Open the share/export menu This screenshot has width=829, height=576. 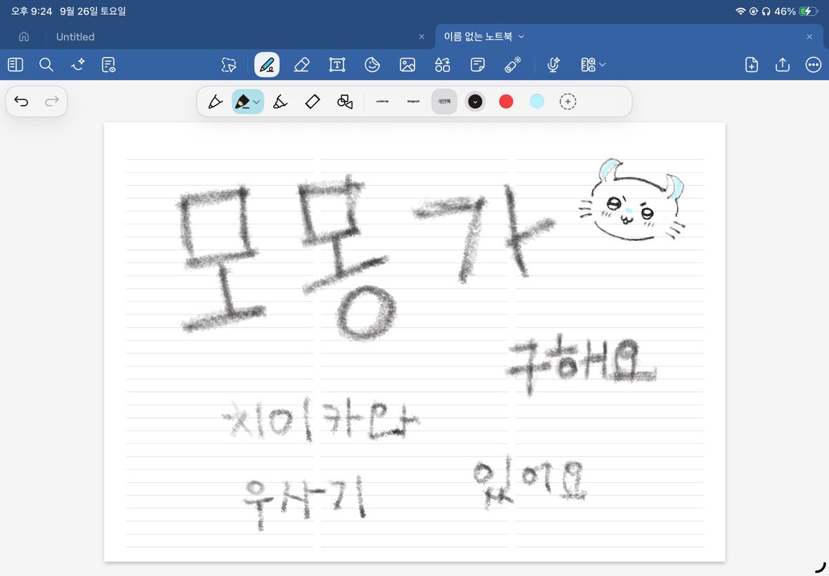[x=783, y=65]
